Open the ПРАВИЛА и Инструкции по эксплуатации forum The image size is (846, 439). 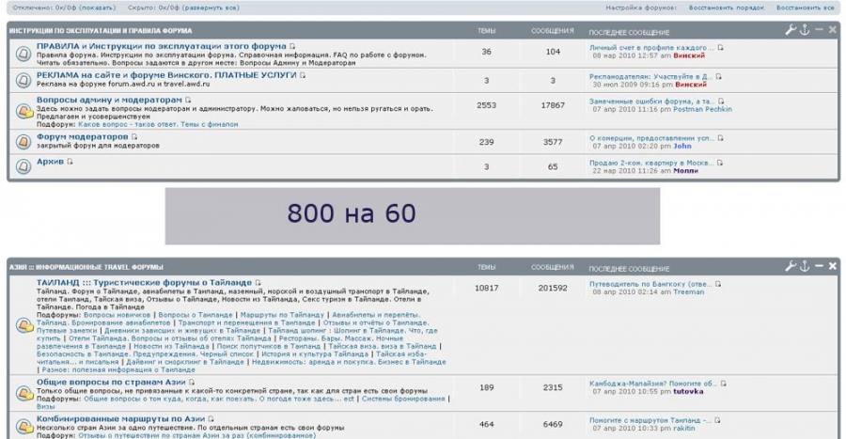click(162, 46)
